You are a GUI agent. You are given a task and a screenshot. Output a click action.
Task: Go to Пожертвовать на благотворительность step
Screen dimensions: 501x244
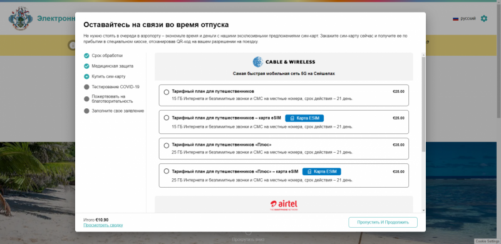tap(112, 99)
